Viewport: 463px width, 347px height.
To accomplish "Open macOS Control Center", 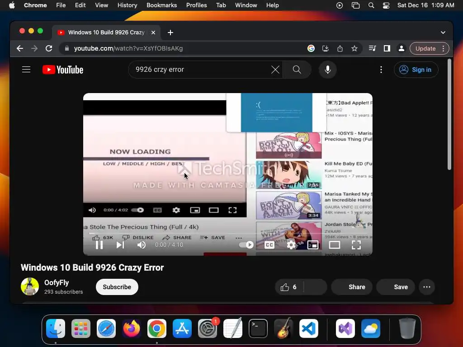I will [386, 5].
